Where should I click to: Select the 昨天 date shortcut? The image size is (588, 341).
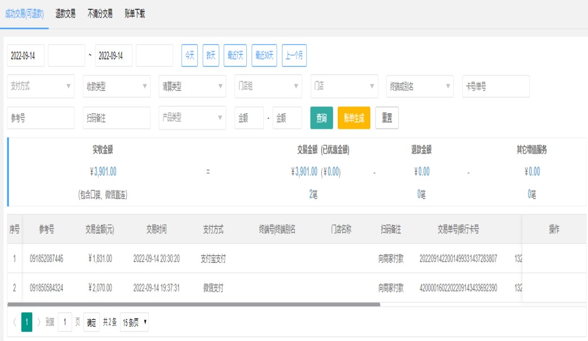(x=211, y=55)
